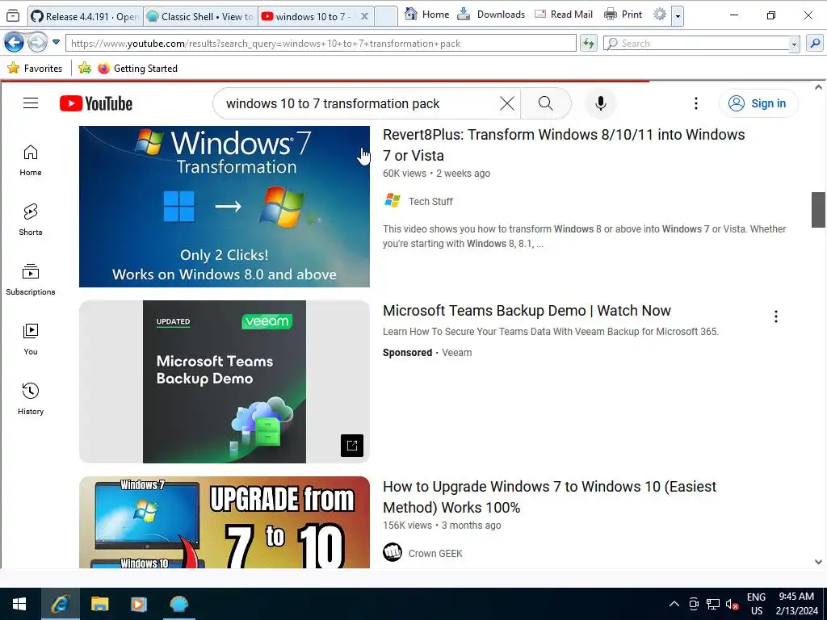Click the scrollbar up arrow

pos(818,87)
